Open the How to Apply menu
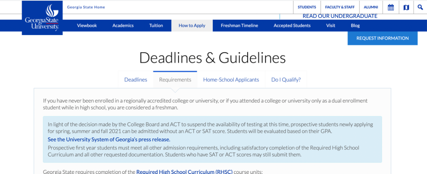427x174 pixels. pos(192,26)
